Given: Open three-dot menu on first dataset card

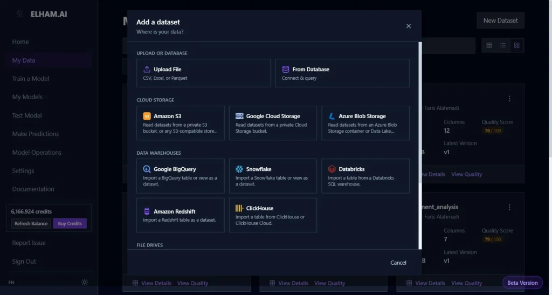Looking at the screenshot, I should click(x=509, y=99).
